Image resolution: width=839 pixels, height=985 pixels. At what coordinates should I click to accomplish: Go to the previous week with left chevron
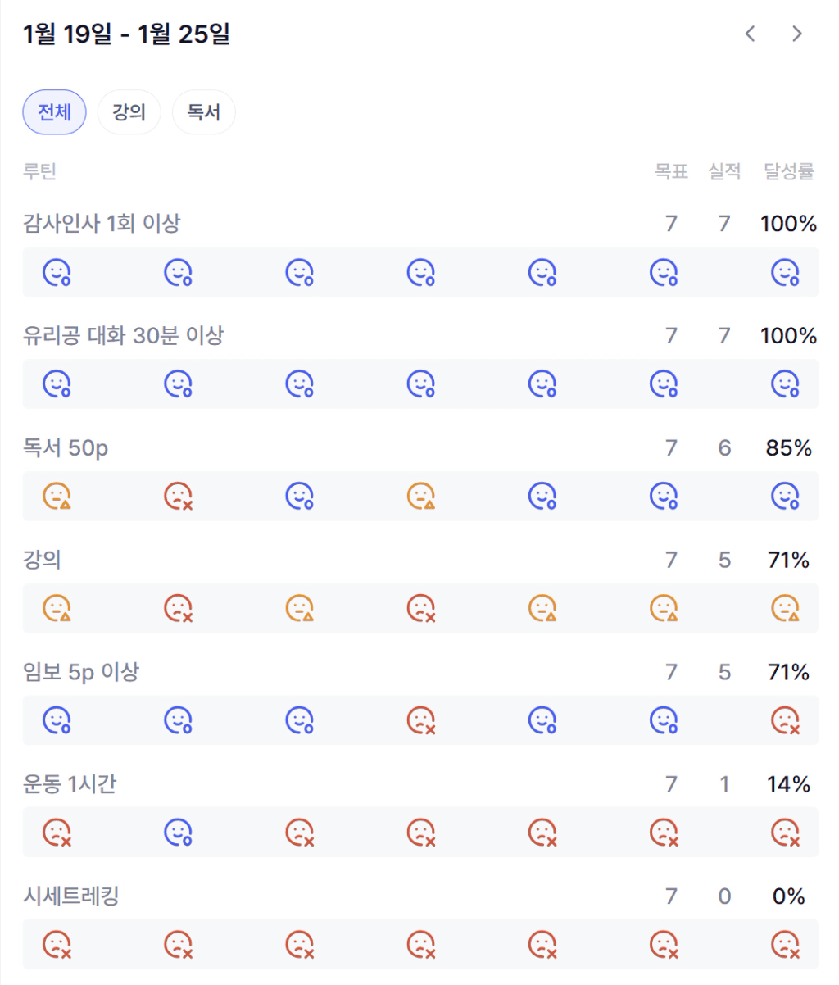(x=750, y=34)
